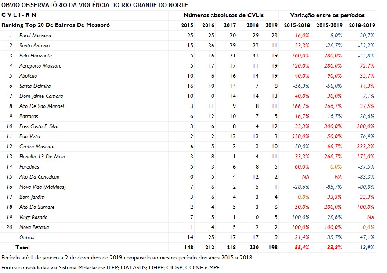Click the Nova Vida (Malvinas) cell
This screenshot has width=387, height=273.
42,187
